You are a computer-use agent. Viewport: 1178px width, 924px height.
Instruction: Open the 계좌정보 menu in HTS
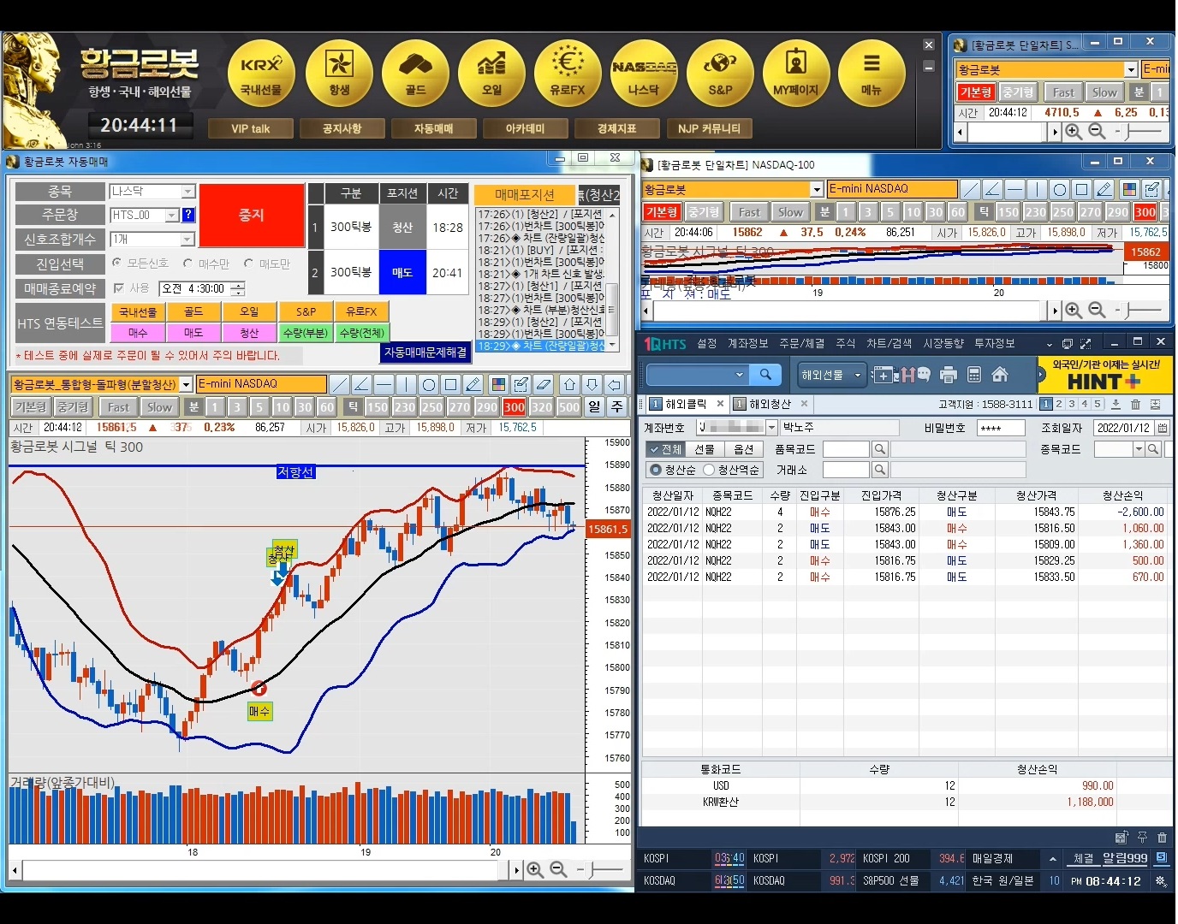point(747,343)
